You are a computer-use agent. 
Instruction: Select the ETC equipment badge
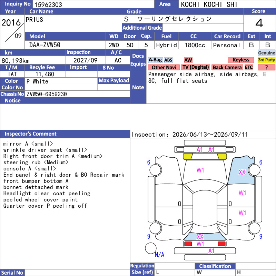tap(249, 67)
